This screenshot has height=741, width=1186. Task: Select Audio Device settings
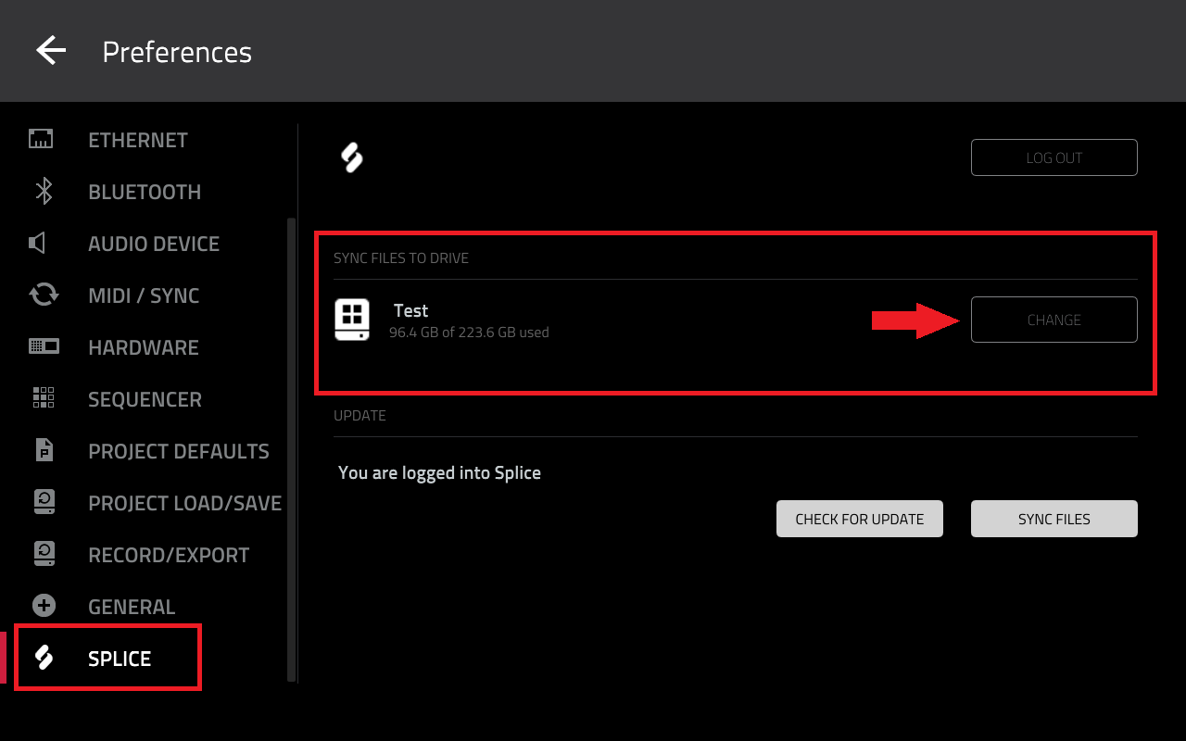click(x=154, y=244)
